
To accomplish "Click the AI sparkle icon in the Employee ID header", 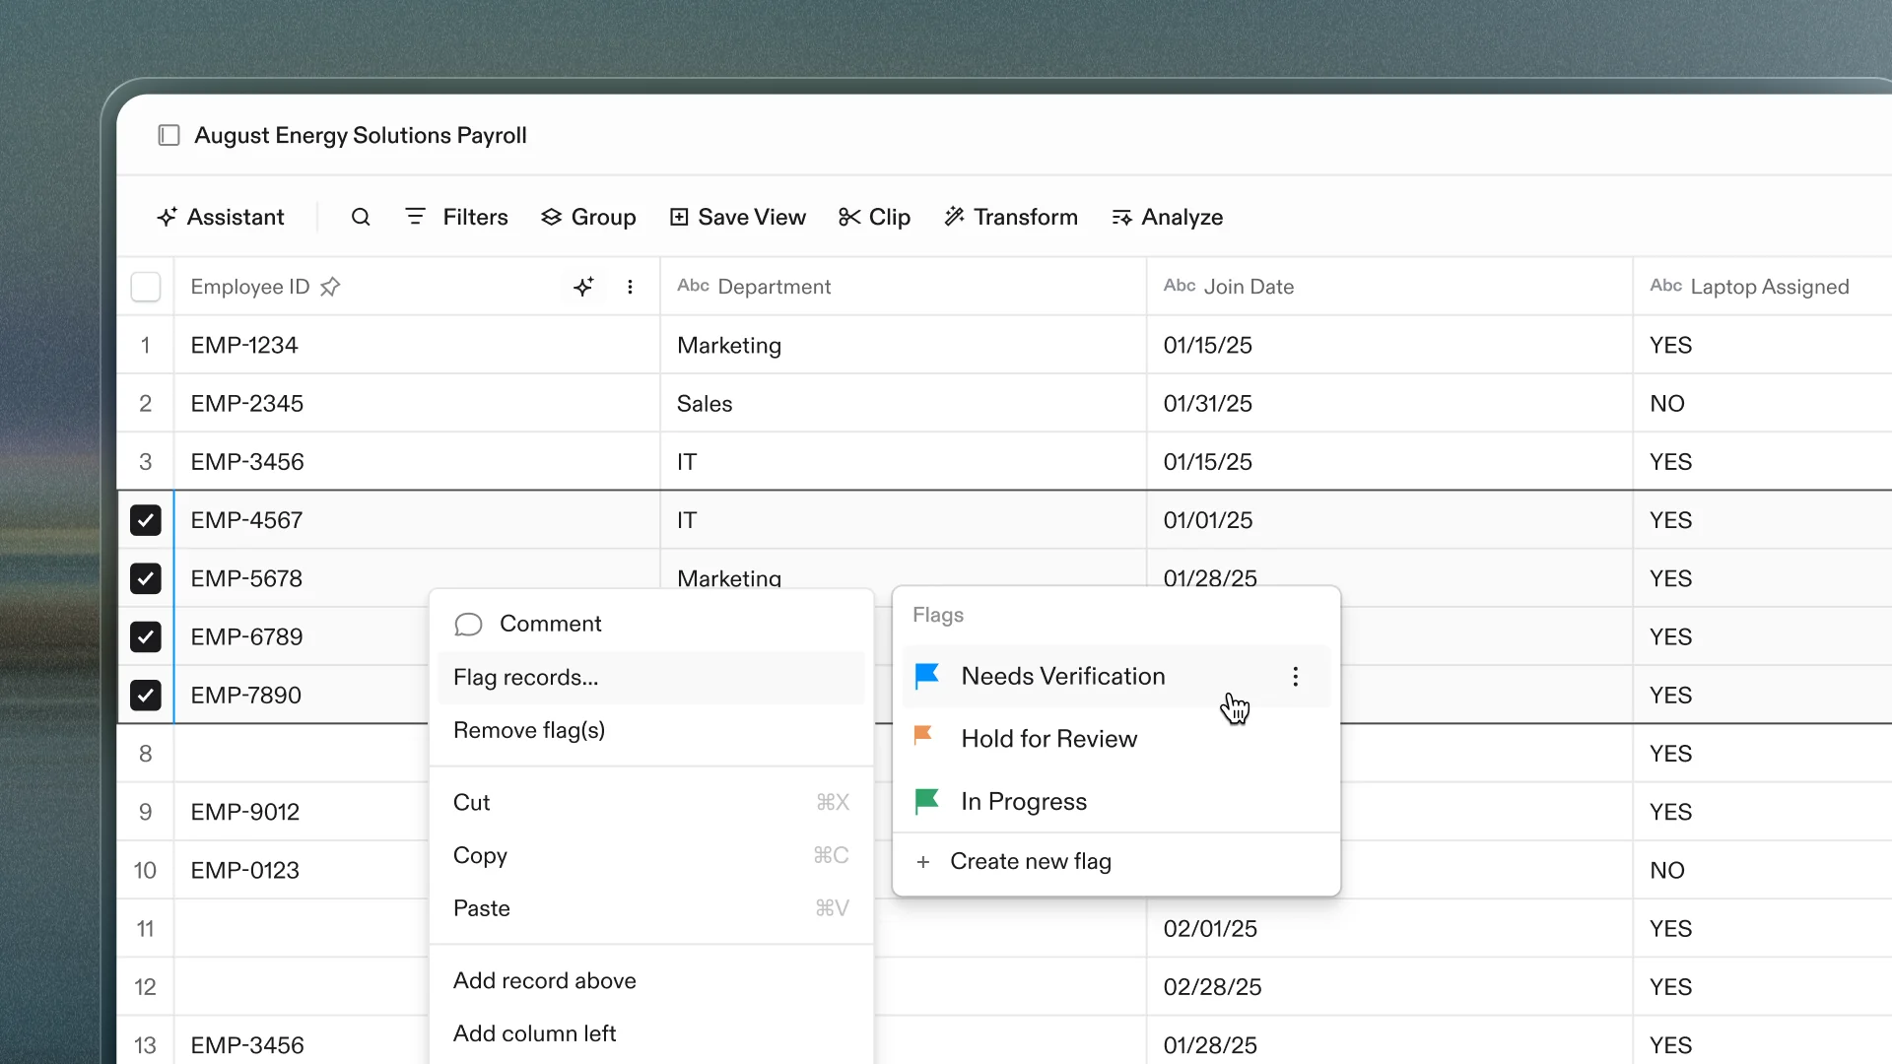I will pyautogui.click(x=583, y=287).
